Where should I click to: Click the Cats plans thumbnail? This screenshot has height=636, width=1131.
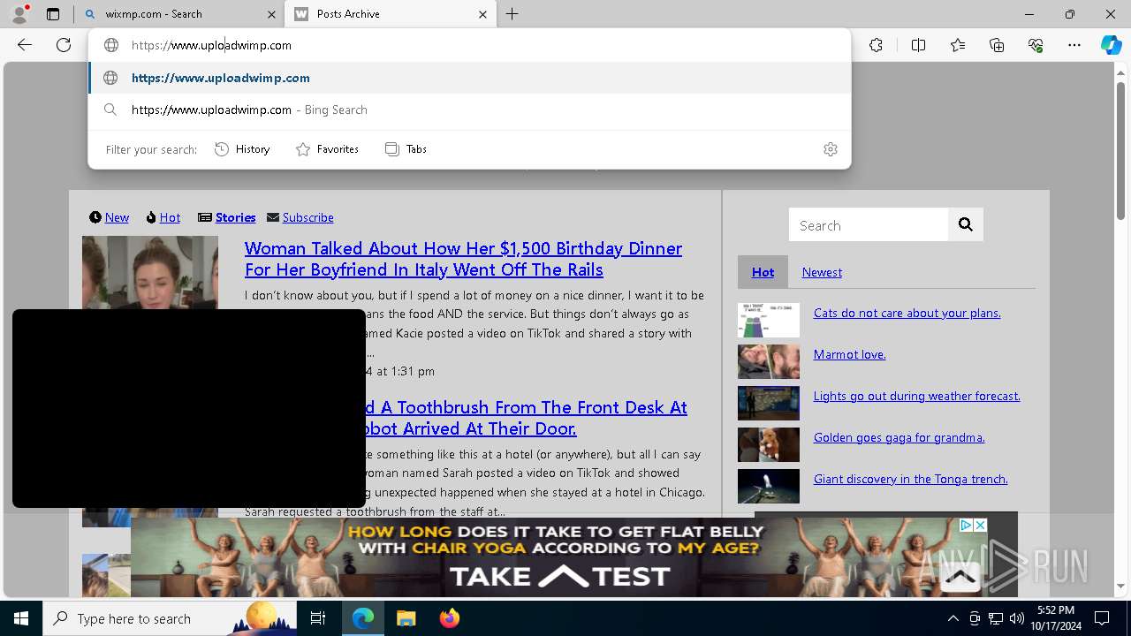(769, 320)
